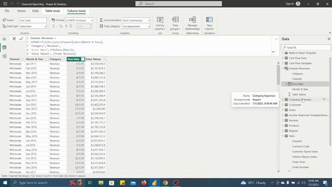Click the Data pane Search box
The height and width of the screenshot is (187, 332).
tap(306, 47)
